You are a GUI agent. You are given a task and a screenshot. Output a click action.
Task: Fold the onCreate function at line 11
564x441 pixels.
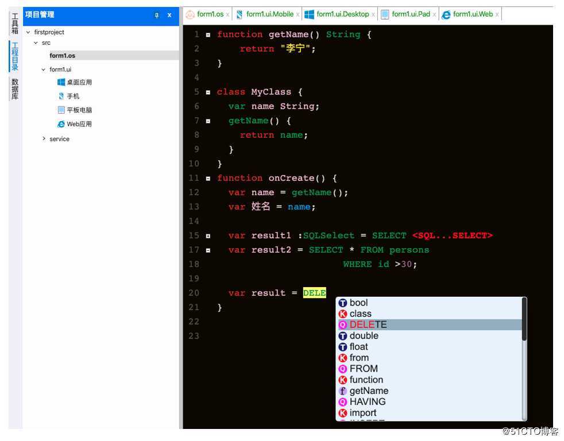pos(208,179)
